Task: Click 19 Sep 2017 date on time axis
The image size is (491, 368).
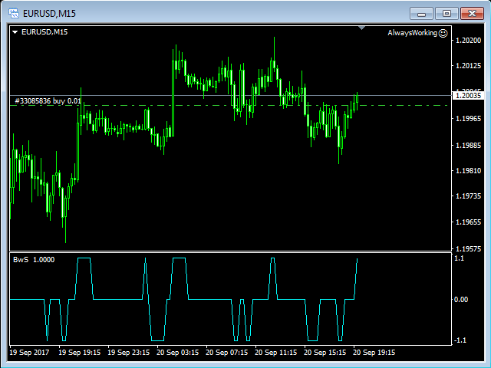Action: click(x=31, y=353)
